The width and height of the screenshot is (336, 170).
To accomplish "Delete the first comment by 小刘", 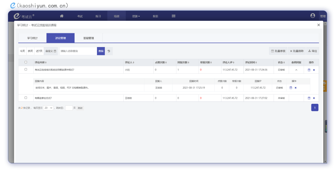I will point(314,70).
